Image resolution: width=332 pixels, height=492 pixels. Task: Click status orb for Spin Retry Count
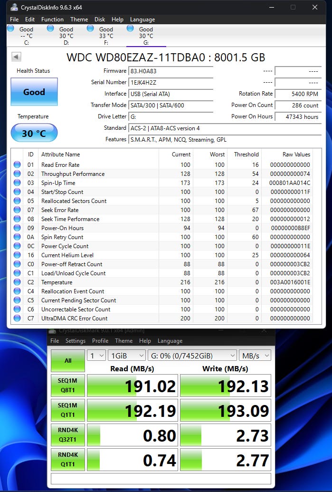(17, 237)
